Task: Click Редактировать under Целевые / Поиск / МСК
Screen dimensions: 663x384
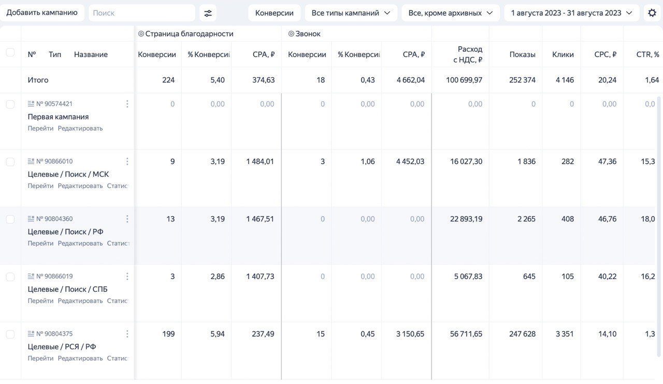Action: coord(80,186)
